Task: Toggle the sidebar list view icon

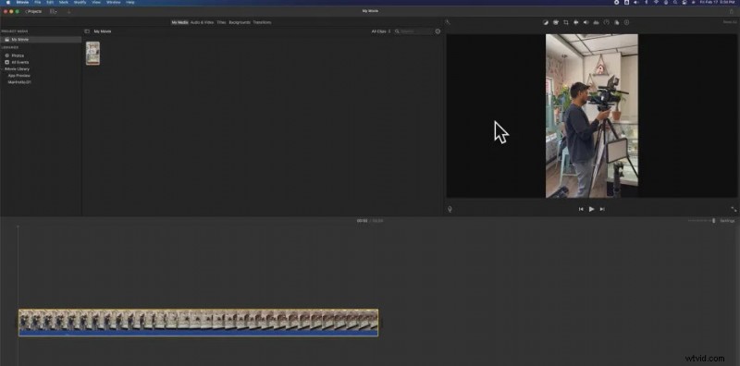Action: 87,31
